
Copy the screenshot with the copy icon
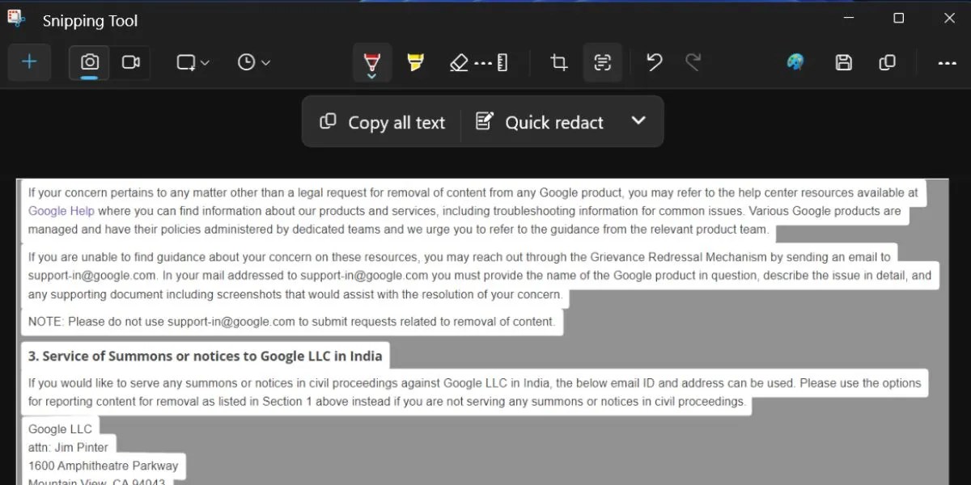pos(887,62)
